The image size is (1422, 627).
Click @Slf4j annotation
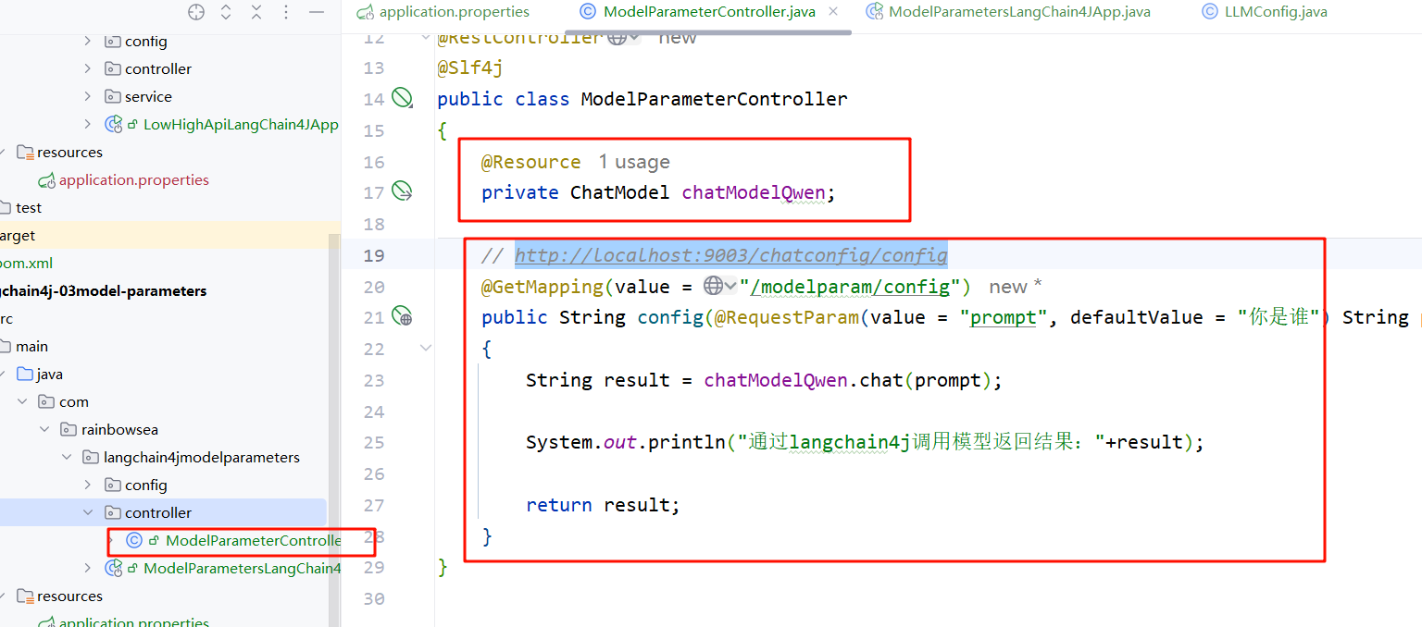(x=470, y=68)
